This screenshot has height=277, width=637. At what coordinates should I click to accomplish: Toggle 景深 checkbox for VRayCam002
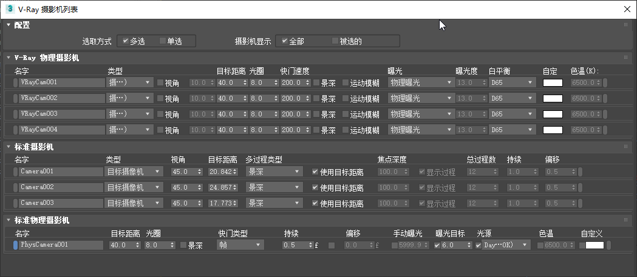coord(316,99)
